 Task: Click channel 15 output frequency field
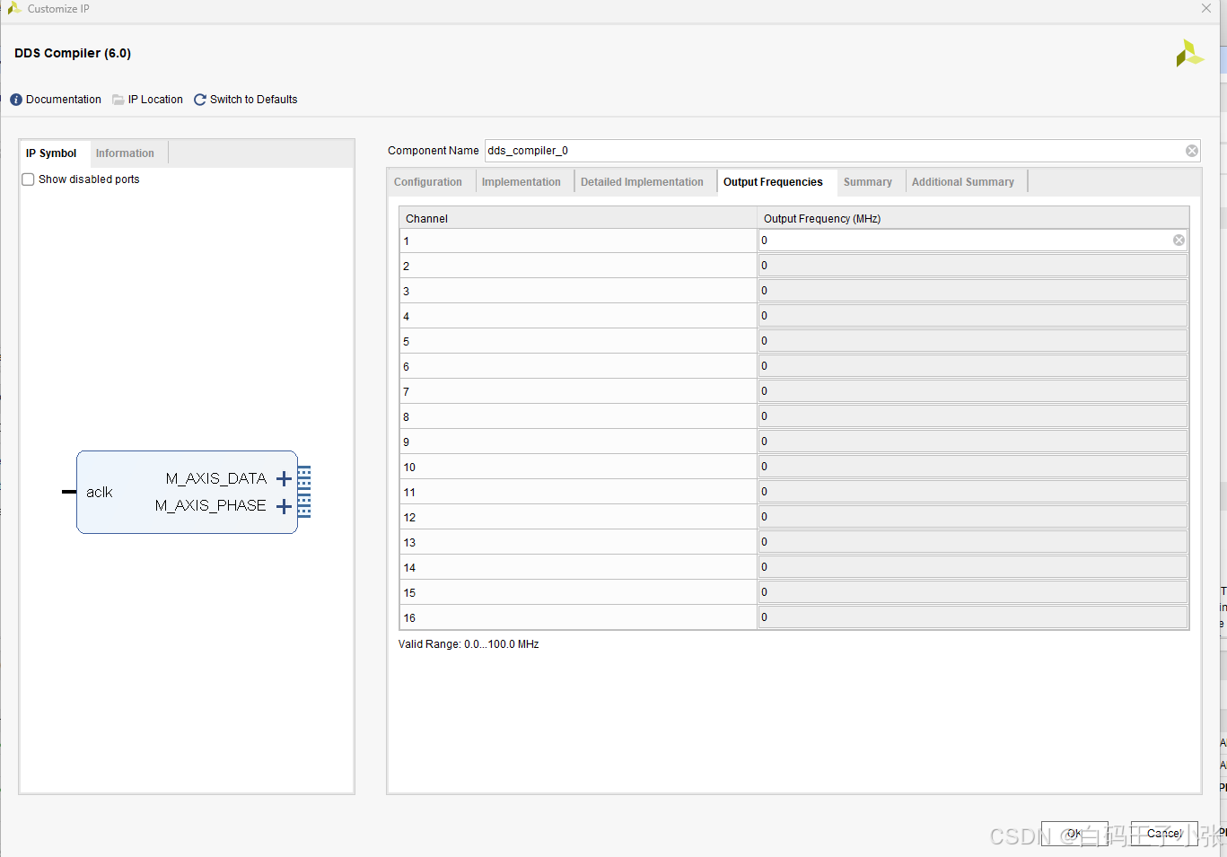(973, 592)
